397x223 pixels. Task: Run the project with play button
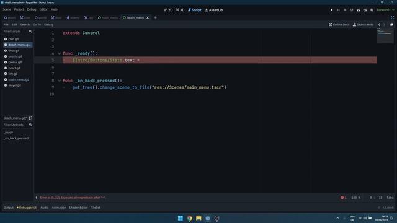[331, 10]
